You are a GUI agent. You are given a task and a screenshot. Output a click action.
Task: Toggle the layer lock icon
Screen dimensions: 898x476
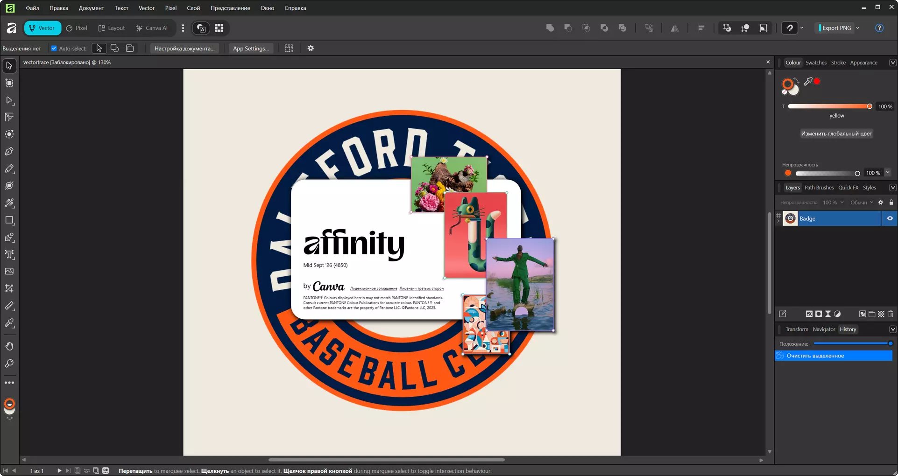click(891, 203)
